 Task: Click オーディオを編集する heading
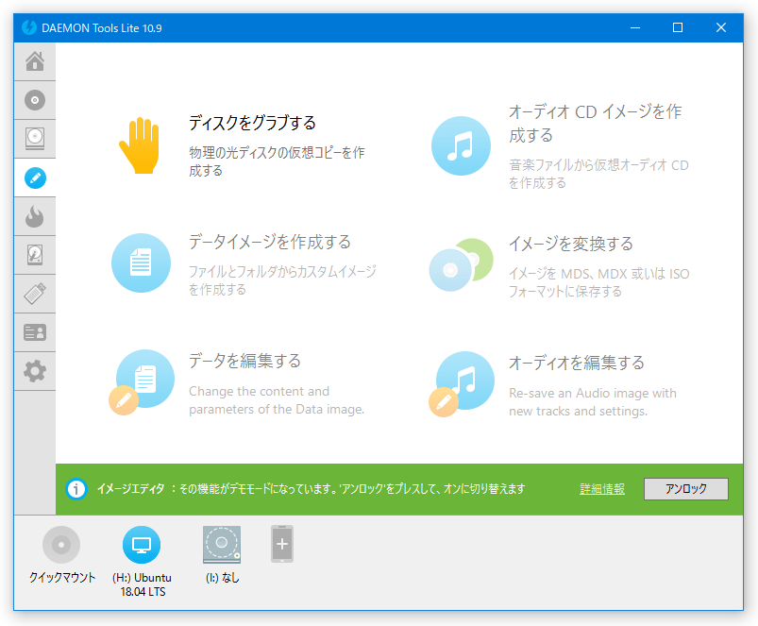tap(576, 363)
